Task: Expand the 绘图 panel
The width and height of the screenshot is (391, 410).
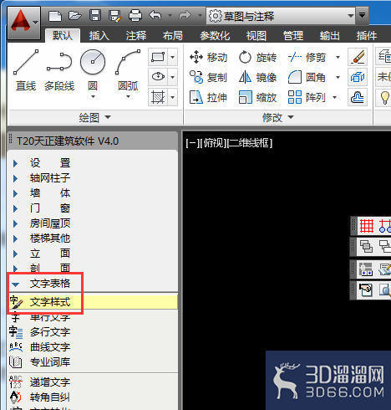Action: [x=94, y=117]
